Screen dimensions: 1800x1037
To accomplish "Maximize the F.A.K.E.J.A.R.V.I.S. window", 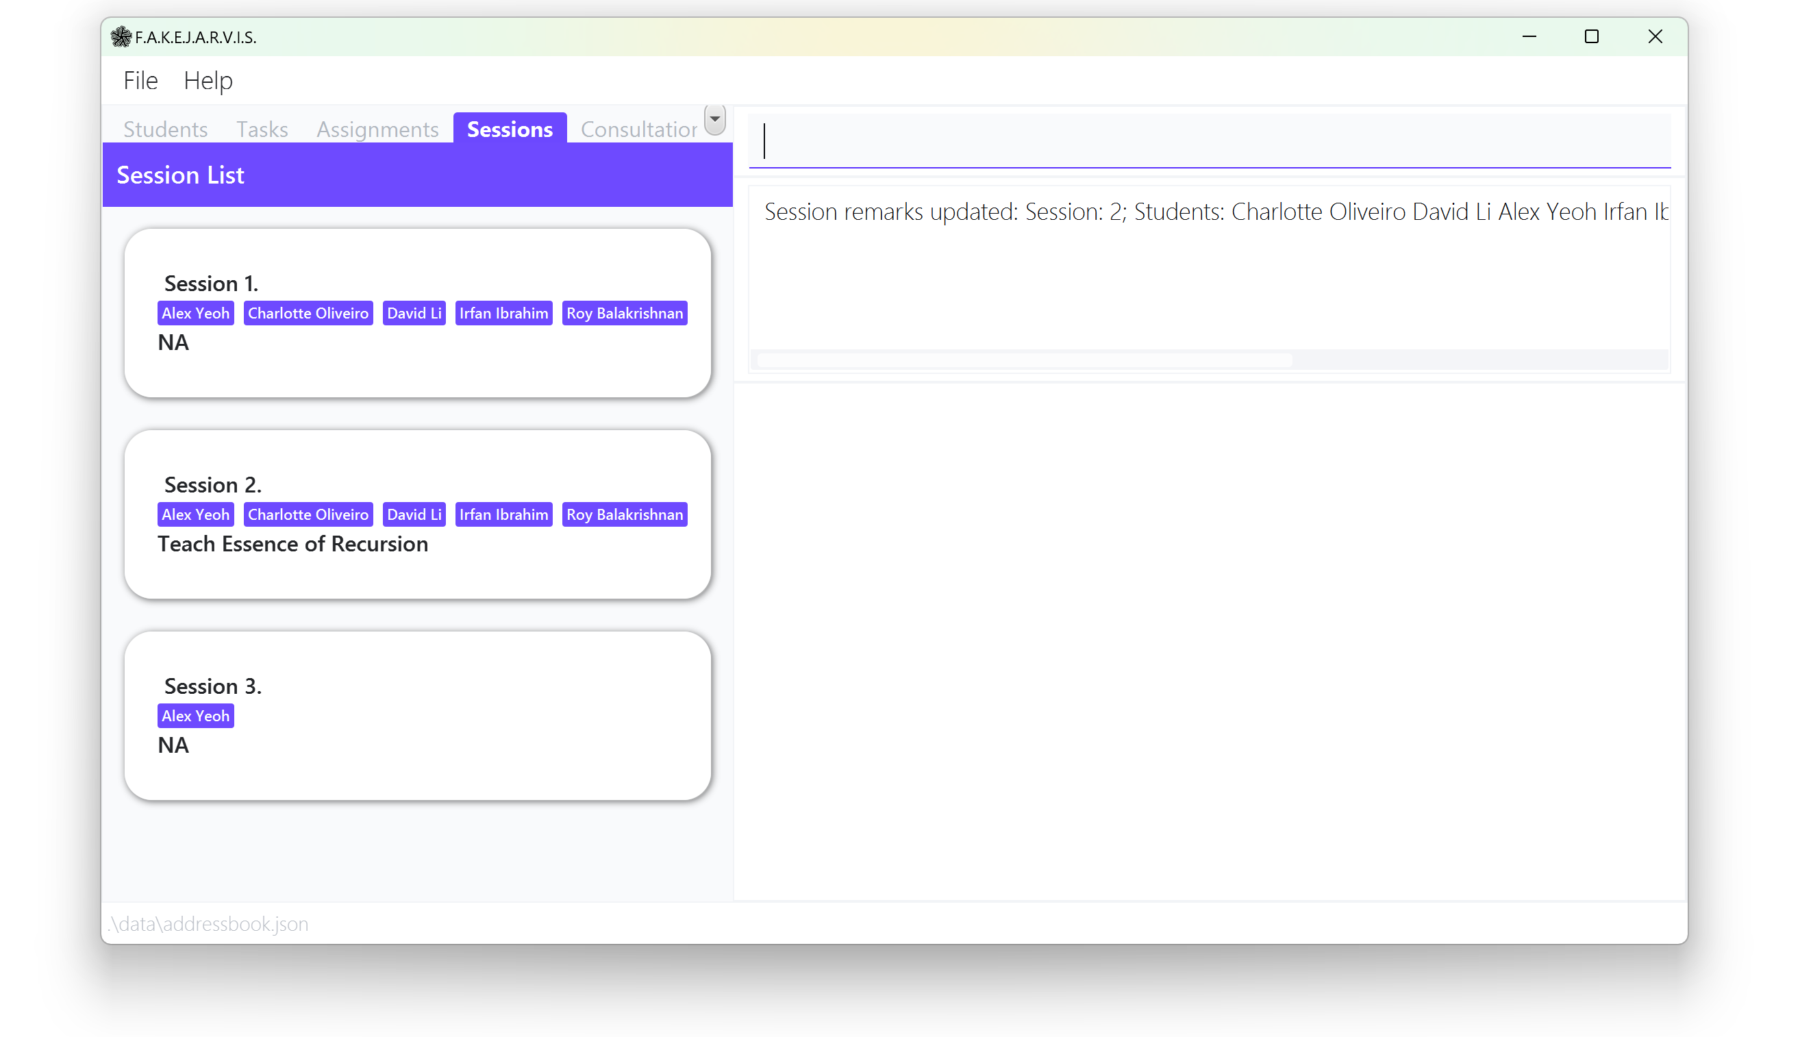I will tap(1591, 36).
